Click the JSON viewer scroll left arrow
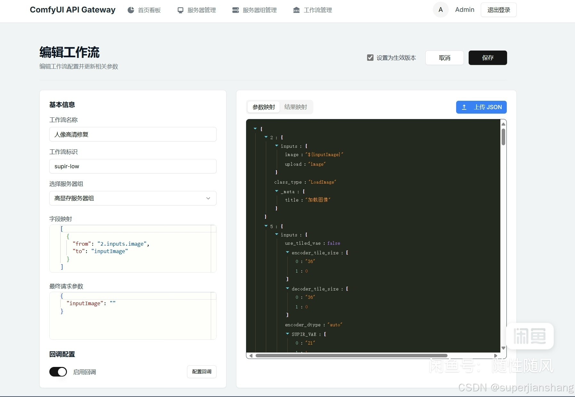Image resolution: width=575 pixels, height=397 pixels. pos(251,356)
